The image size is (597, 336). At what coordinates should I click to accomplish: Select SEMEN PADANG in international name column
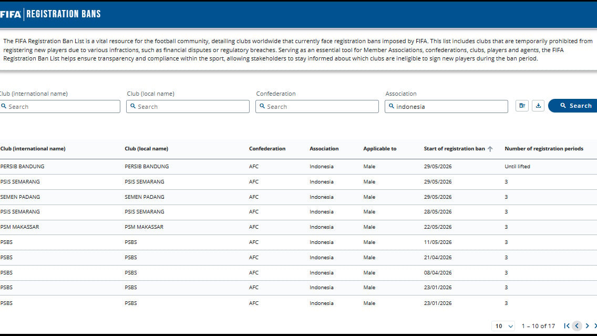(20, 197)
